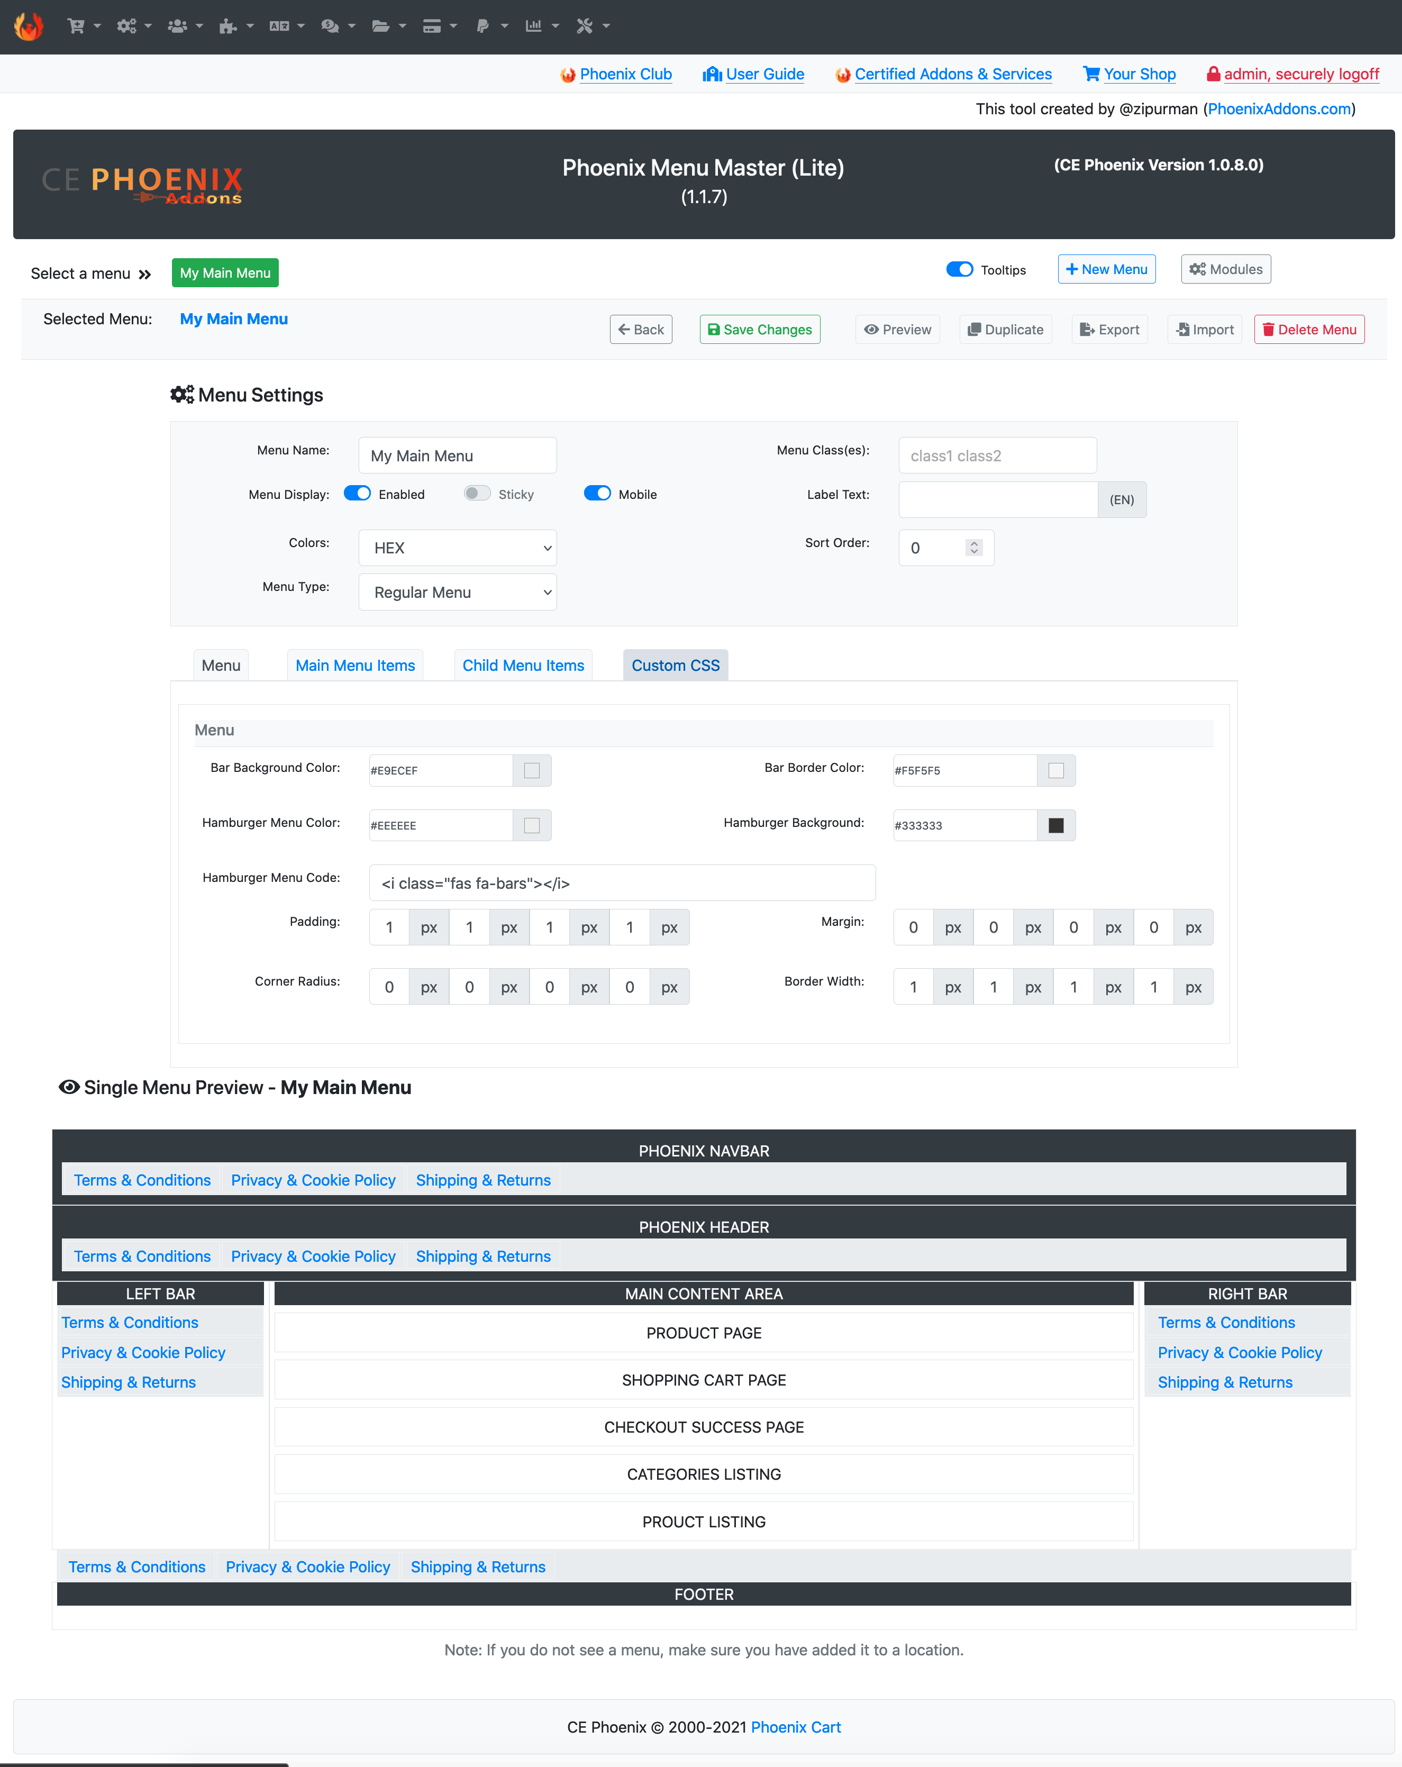Image resolution: width=1402 pixels, height=1767 pixels.
Task: Open the shopping cart plus admin menu
Action: [x=84, y=26]
